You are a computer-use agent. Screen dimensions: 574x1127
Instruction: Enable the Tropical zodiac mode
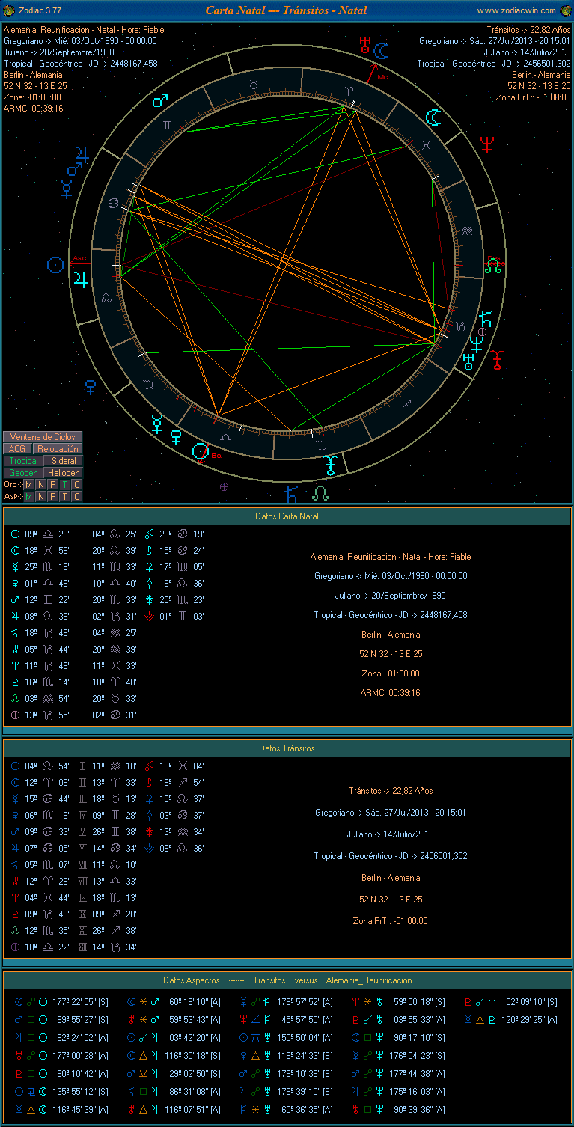23,461
